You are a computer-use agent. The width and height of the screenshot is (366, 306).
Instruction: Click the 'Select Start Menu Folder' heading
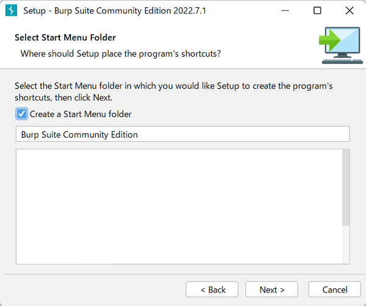point(65,38)
